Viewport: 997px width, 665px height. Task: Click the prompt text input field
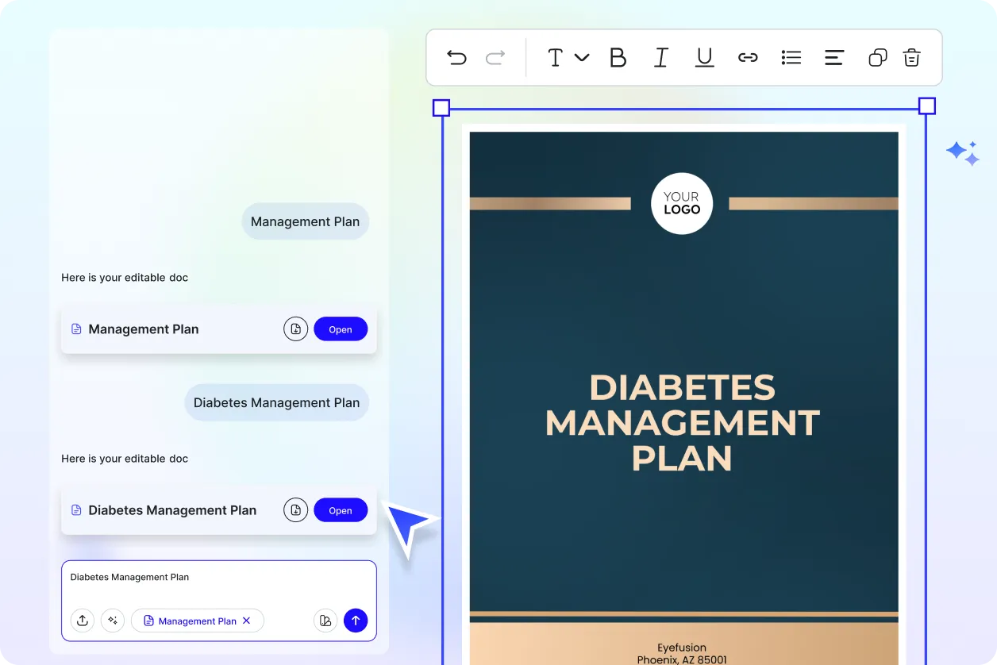218,583
